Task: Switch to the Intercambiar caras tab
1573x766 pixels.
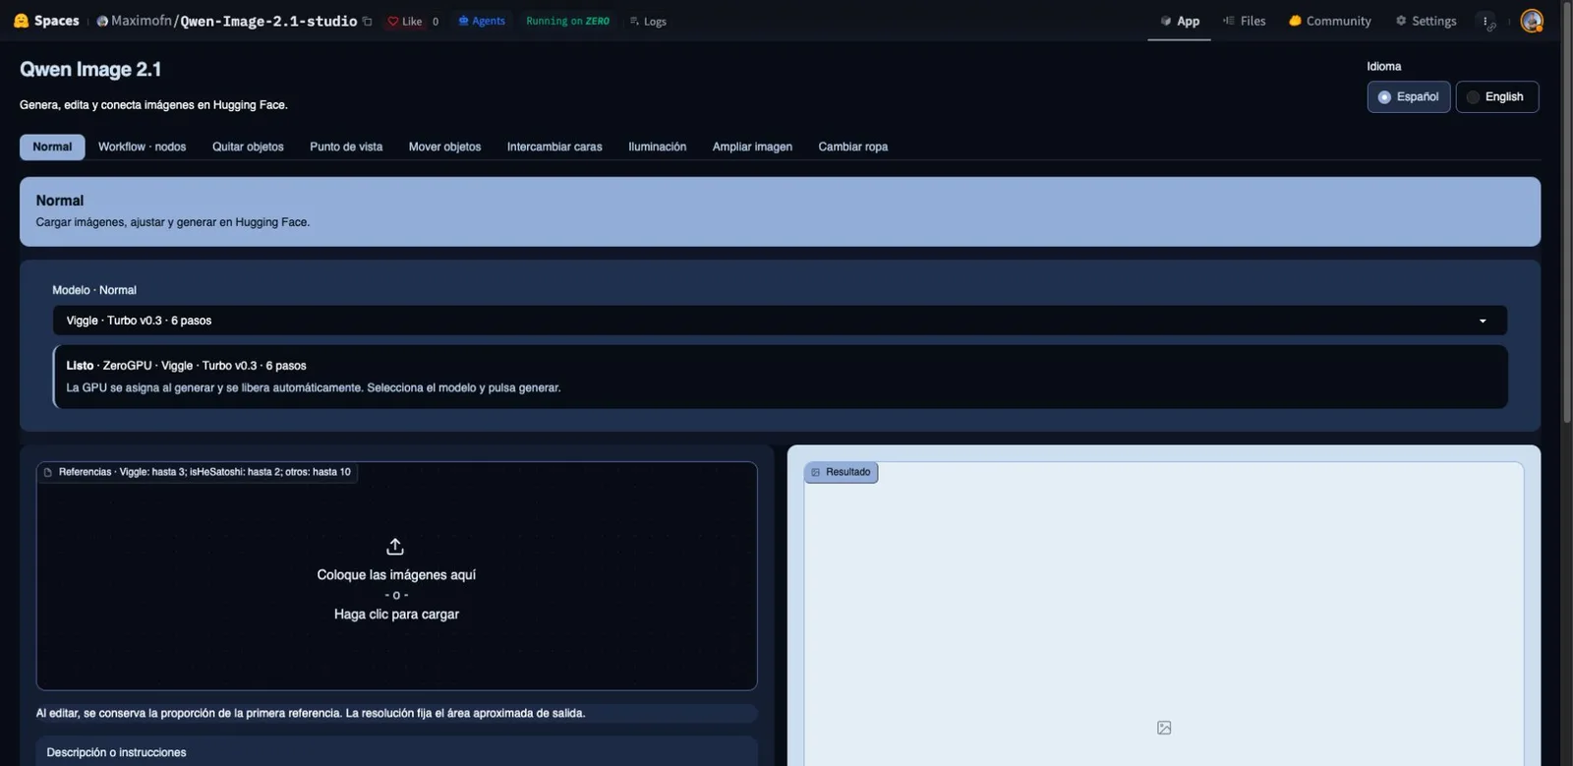Action: pos(554,147)
